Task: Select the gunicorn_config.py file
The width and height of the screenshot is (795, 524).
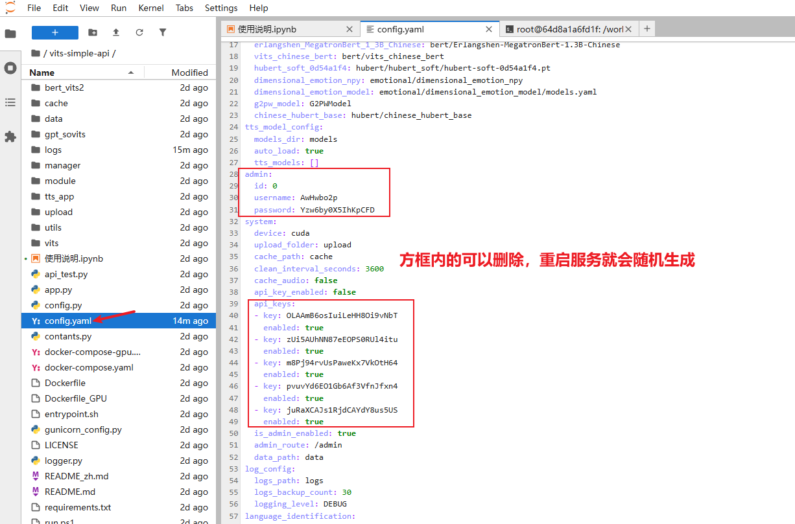Action: tap(119, 429)
